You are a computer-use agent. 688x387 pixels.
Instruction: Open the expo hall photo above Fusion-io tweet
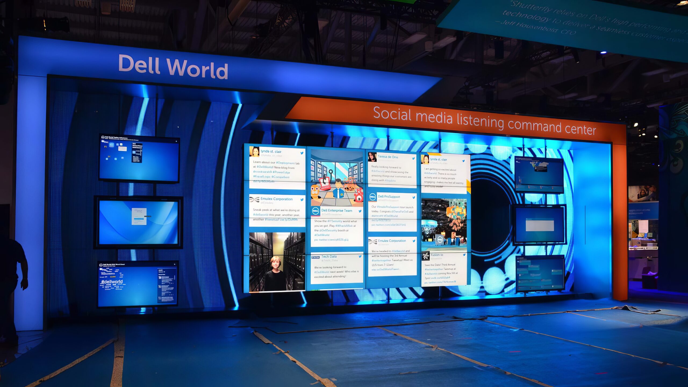point(444,225)
